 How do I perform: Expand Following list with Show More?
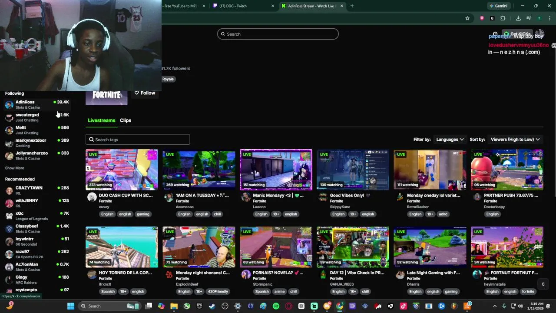[15, 168]
